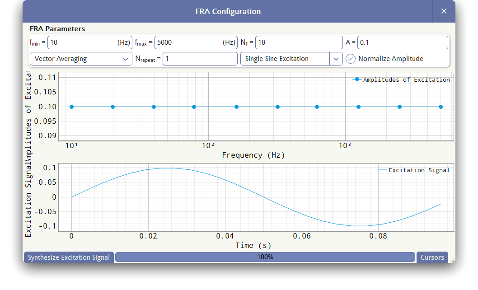Click Amplitudes of Excitation legend entry
478x290 pixels.
click(401, 80)
